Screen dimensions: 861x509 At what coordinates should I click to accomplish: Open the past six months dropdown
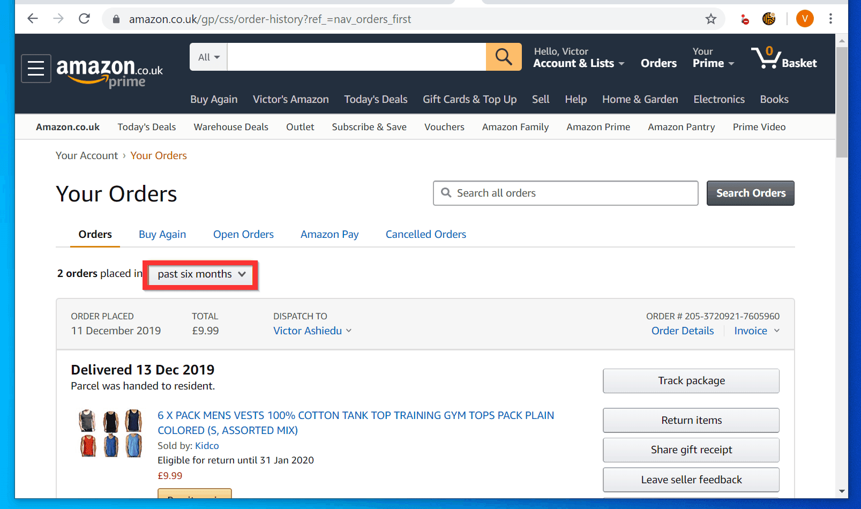199,274
